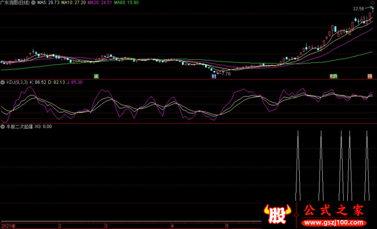
Task: Expand the 牛股二次起爆 indicator menu
Action: (3, 126)
